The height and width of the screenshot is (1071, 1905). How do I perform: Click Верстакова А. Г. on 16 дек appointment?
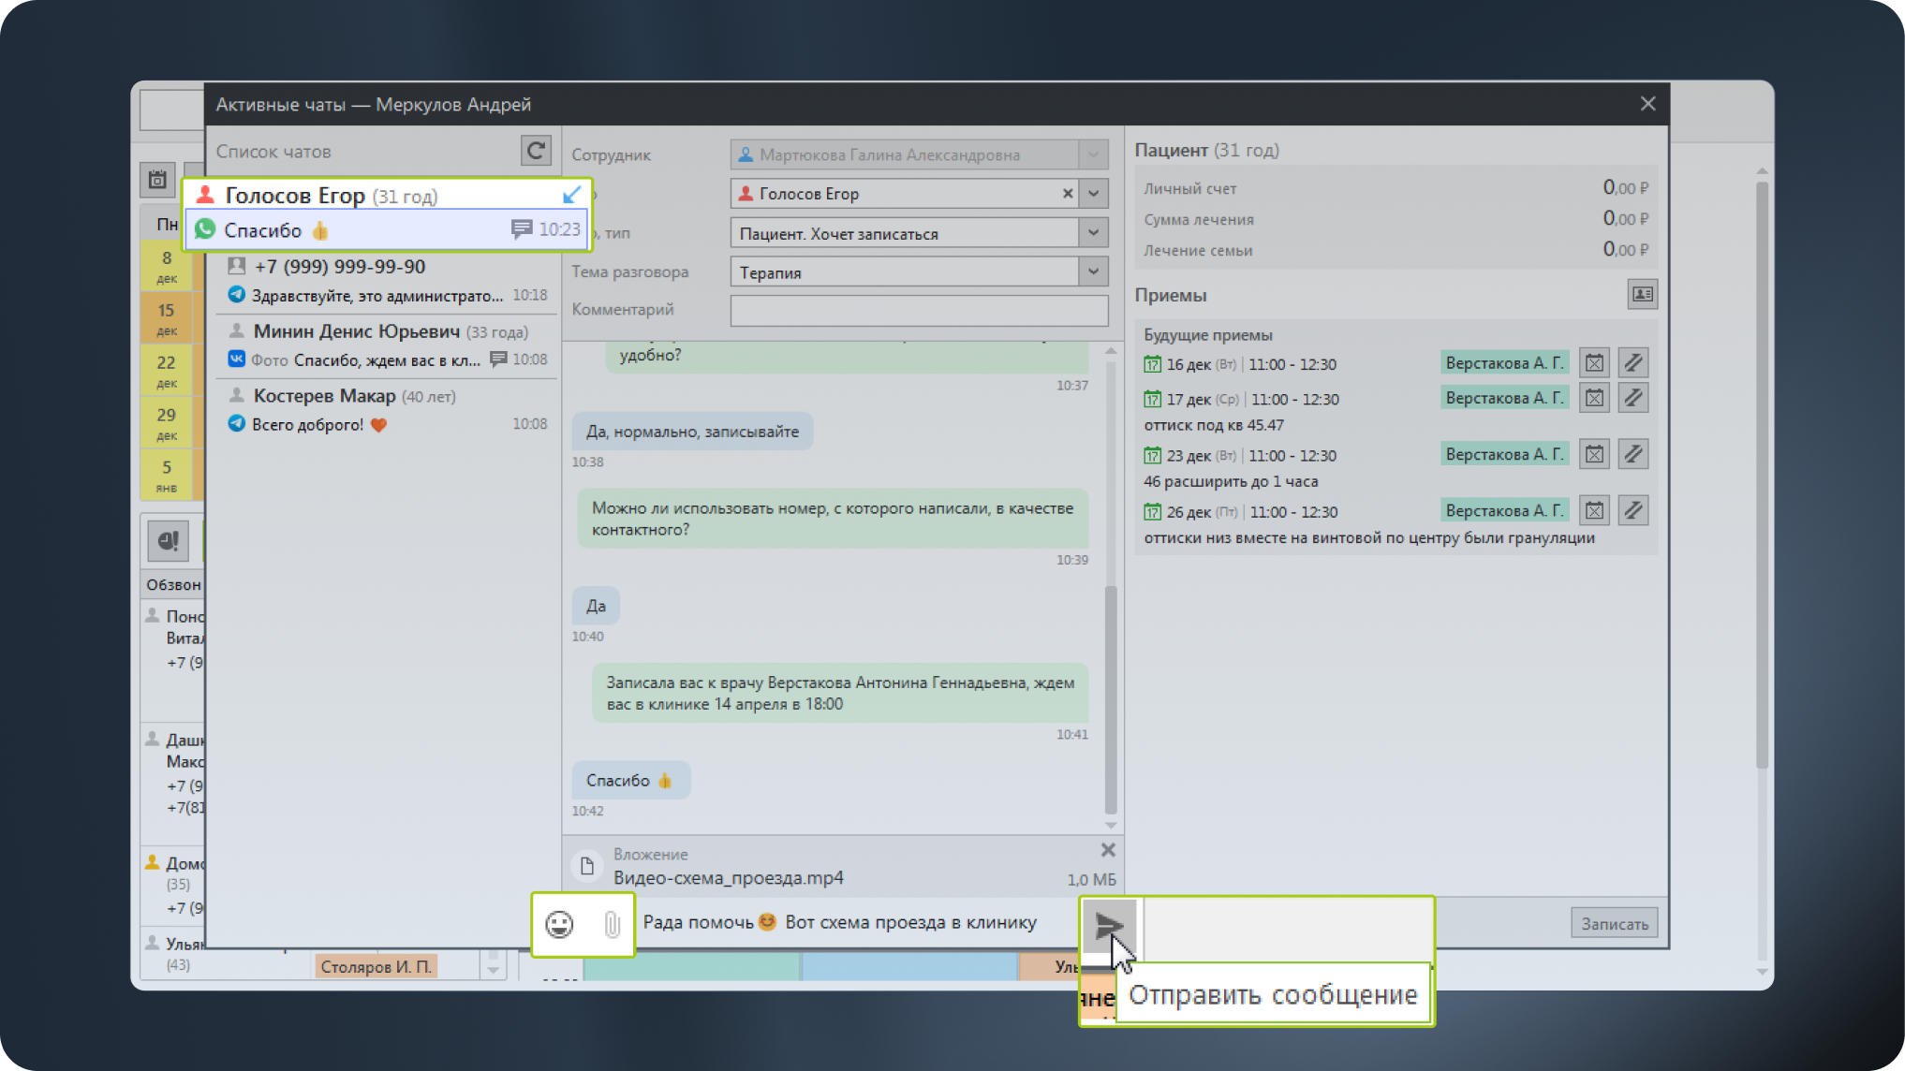pyautogui.click(x=1504, y=363)
